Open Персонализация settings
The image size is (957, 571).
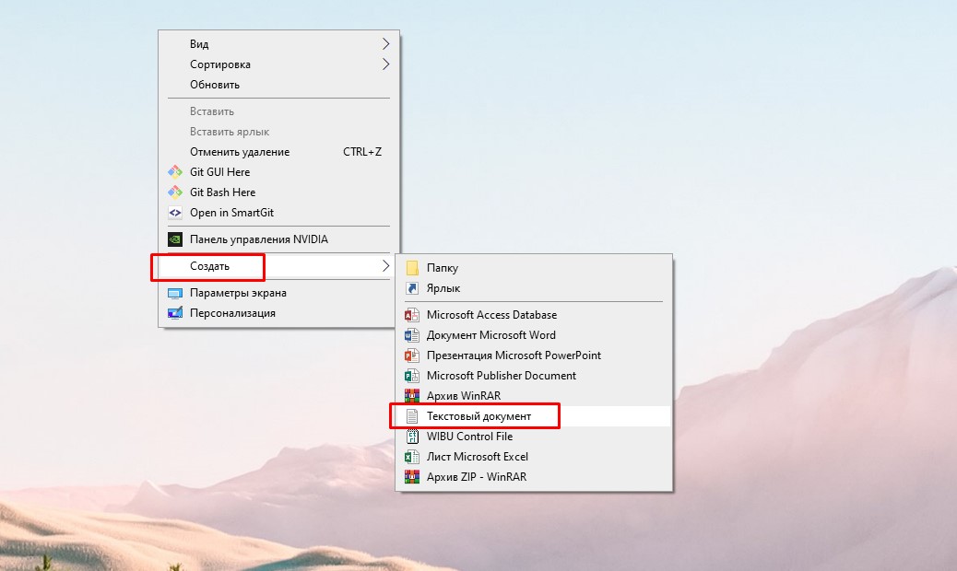(x=232, y=313)
